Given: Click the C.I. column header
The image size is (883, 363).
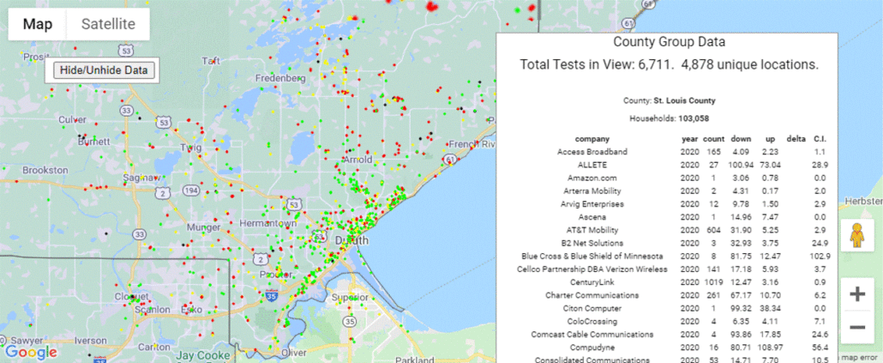Looking at the screenshot, I should [x=820, y=139].
